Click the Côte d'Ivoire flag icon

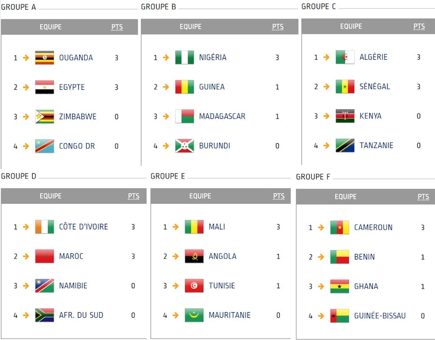click(44, 227)
